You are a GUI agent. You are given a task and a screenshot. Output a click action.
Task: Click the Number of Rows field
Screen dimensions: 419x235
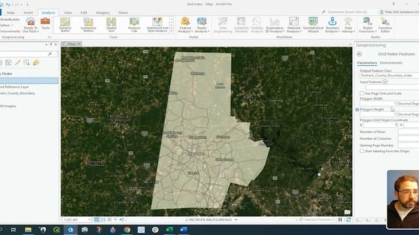coord(409,132)
